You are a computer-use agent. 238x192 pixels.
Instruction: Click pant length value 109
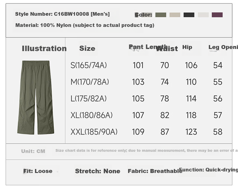[x=138, y=132]
